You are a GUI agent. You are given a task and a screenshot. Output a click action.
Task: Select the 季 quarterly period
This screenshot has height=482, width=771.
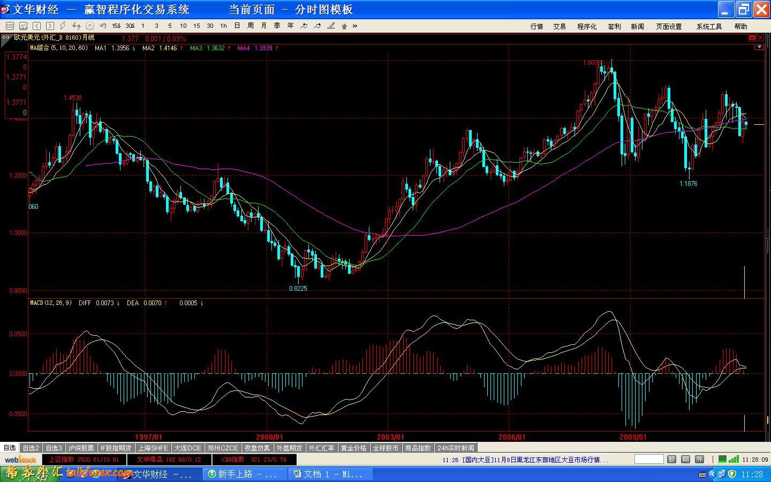[x=277, y=26]
